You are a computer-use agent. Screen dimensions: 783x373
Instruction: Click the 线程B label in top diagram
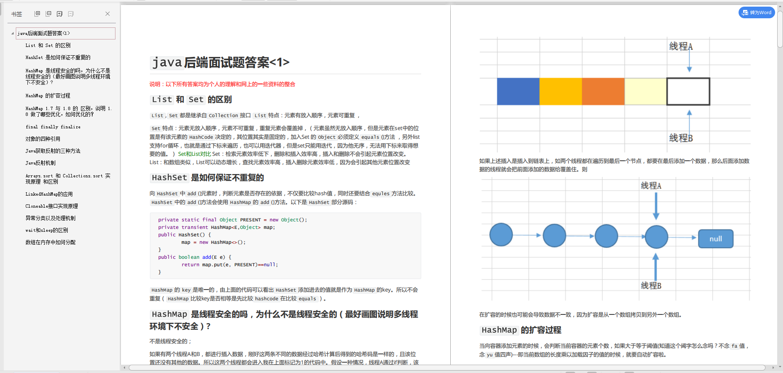click(681, 138)
